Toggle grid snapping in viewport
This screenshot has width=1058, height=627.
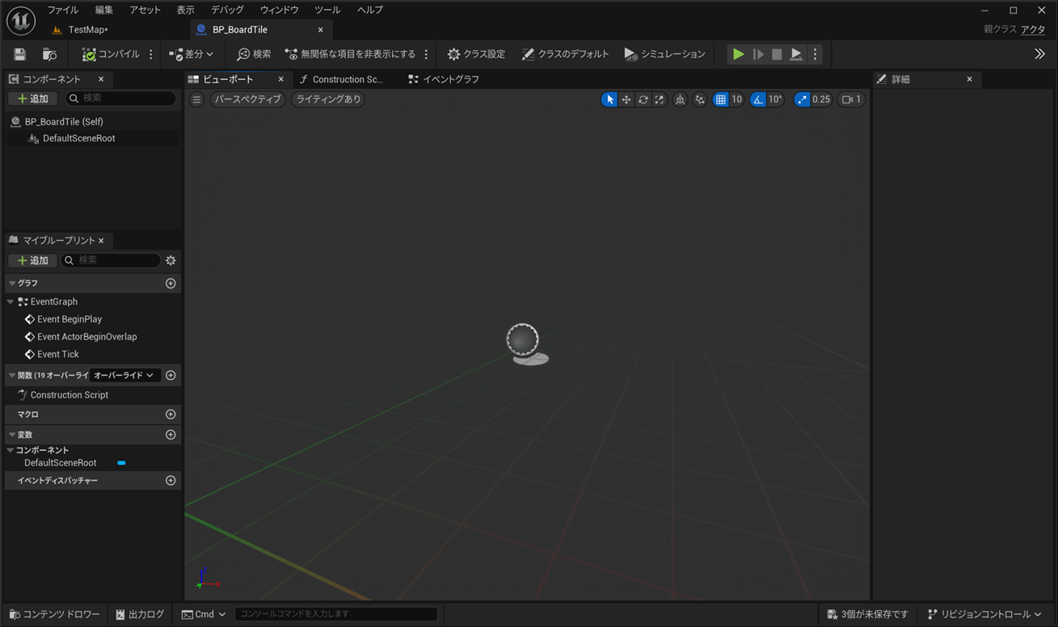pos(721,99)
